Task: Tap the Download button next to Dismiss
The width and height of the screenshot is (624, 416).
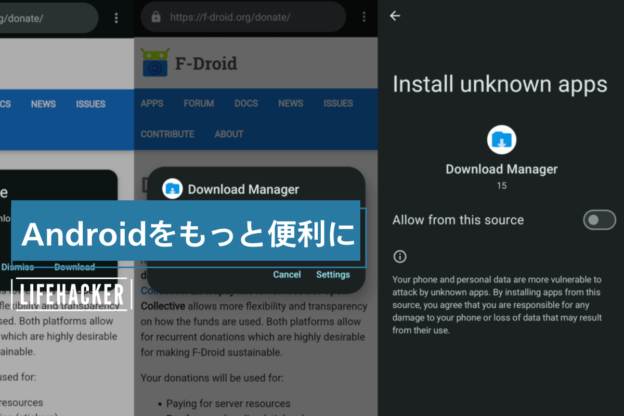Action: point(74,267)
